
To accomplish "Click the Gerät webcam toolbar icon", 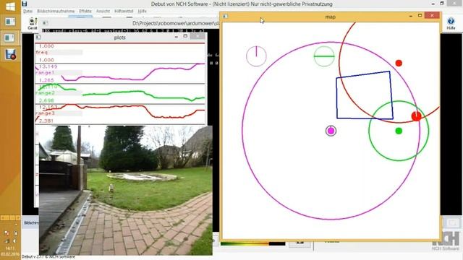I will [x=33, y=24].
